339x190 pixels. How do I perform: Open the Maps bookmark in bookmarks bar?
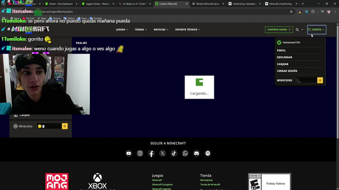tap(42, 18)
